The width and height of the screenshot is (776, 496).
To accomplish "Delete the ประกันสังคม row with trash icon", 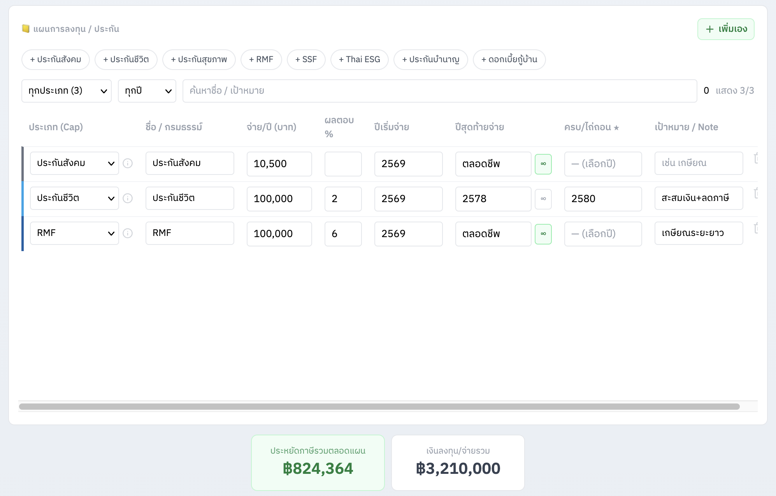I will click(756, 158).
